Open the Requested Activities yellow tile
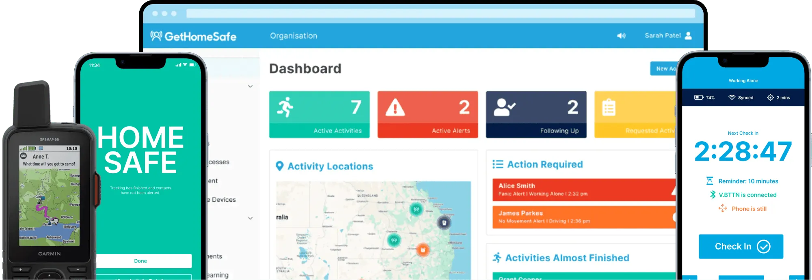The width and height of the screenshot is (812, 280). tap(635, 114)
